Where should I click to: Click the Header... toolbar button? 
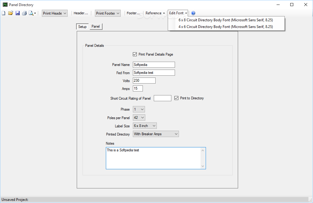pyautogui.click(x=81, y=13)
